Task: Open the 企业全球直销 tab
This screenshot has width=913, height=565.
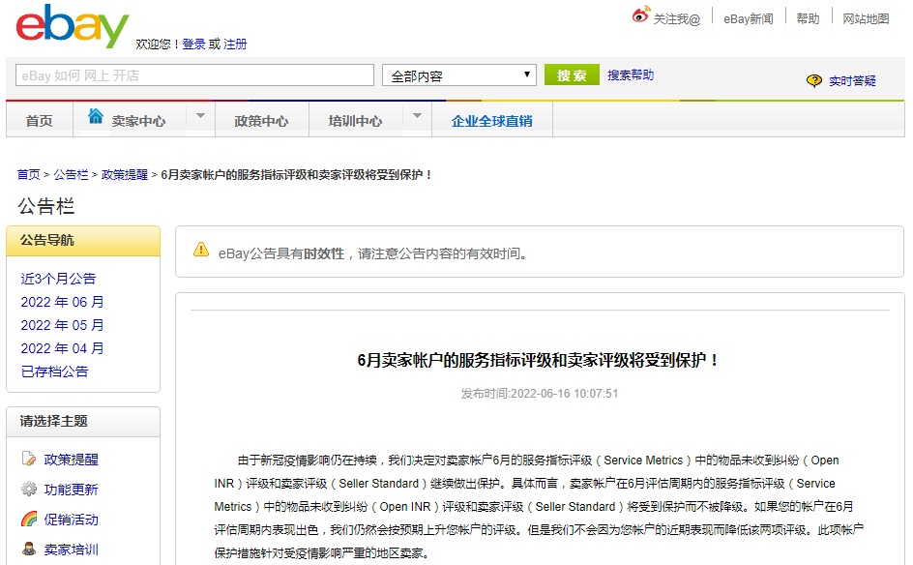Action: click(494, 121)
